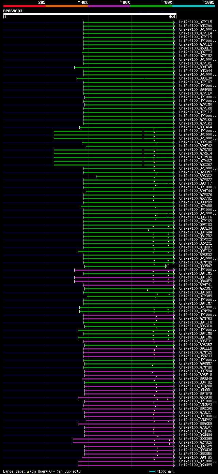Click the UniRef100_Q9ZTT3 label
218x474 pixels.
coord(196,52)
